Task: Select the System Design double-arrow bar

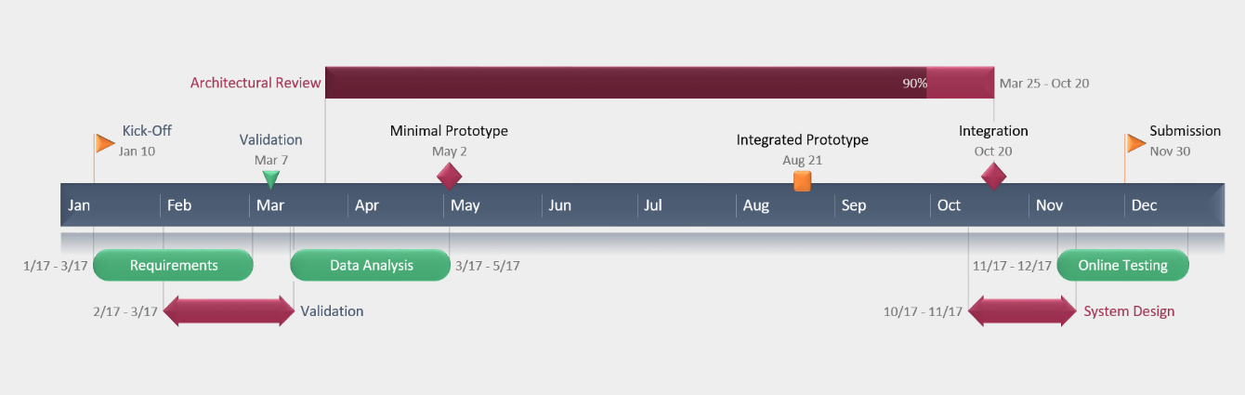Action: click(1022, 311)
